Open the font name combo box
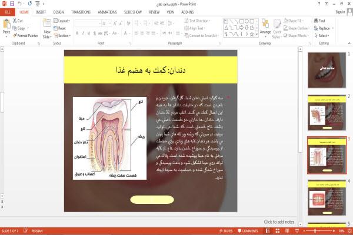The width and height of the screenshot is (353, 235). point(88,23)
